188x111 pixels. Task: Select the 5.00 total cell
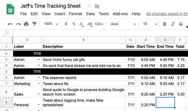[x=180, y=92]
